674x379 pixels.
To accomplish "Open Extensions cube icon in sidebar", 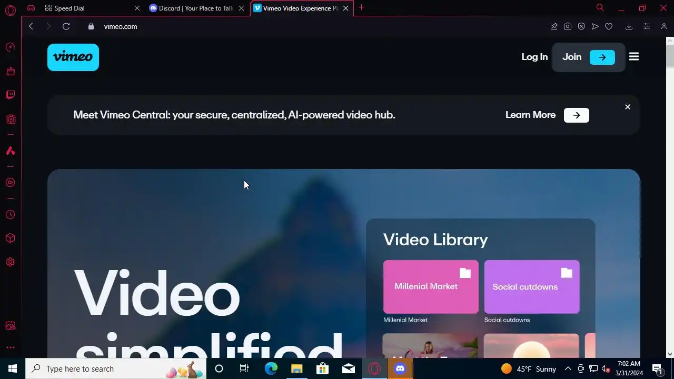I will pyautogui.click(x=10, y=238).
